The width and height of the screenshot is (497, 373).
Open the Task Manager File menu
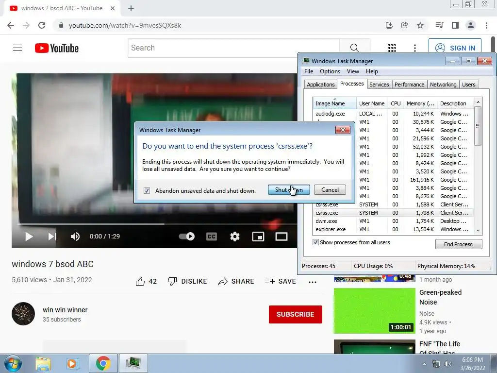[x=309, y=71]
